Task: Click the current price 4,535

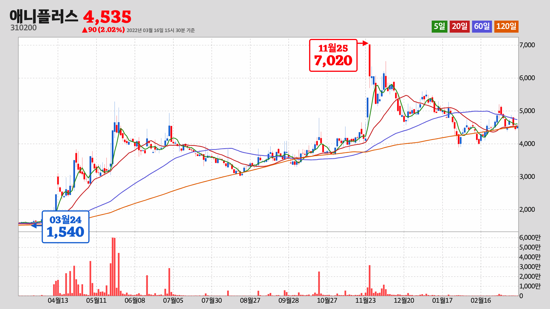Action: coord(107,17)
